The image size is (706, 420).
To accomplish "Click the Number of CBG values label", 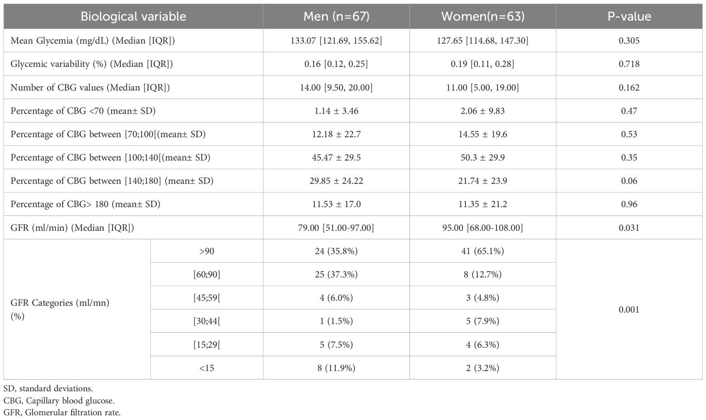I will 90,88.
